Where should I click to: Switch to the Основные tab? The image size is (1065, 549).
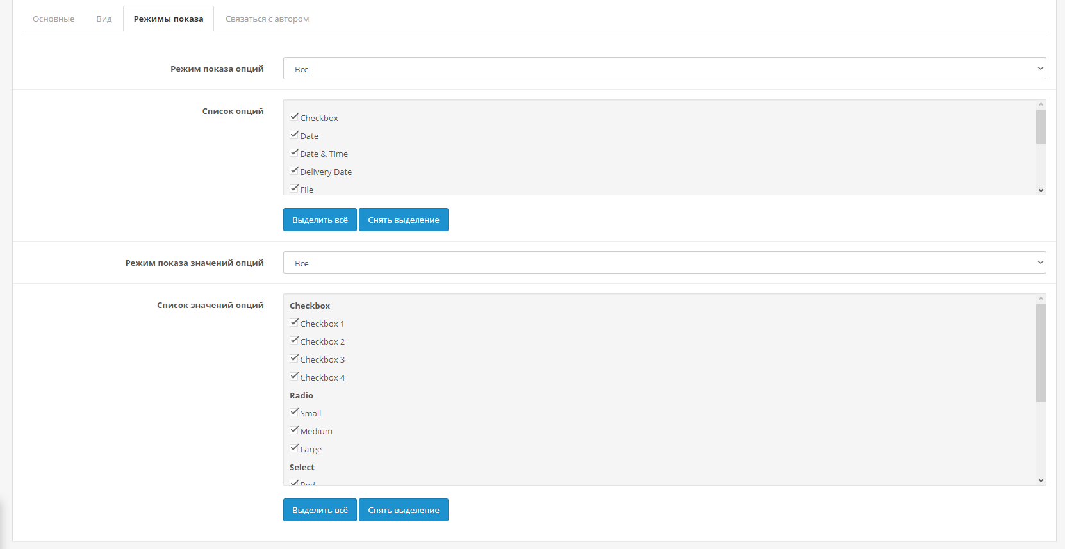tap(53, 19)
